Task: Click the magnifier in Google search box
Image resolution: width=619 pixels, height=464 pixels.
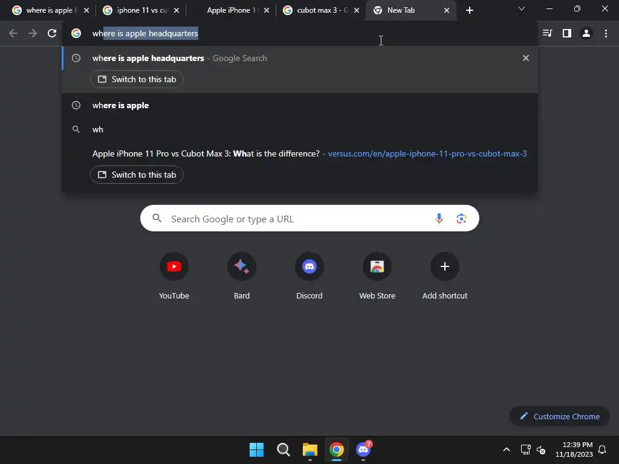Action: [x=157, y=218]
